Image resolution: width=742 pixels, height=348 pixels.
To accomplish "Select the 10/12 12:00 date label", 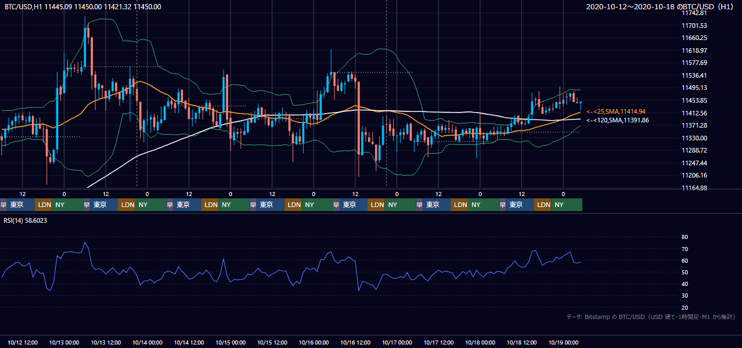I will (x=23, y=343).
